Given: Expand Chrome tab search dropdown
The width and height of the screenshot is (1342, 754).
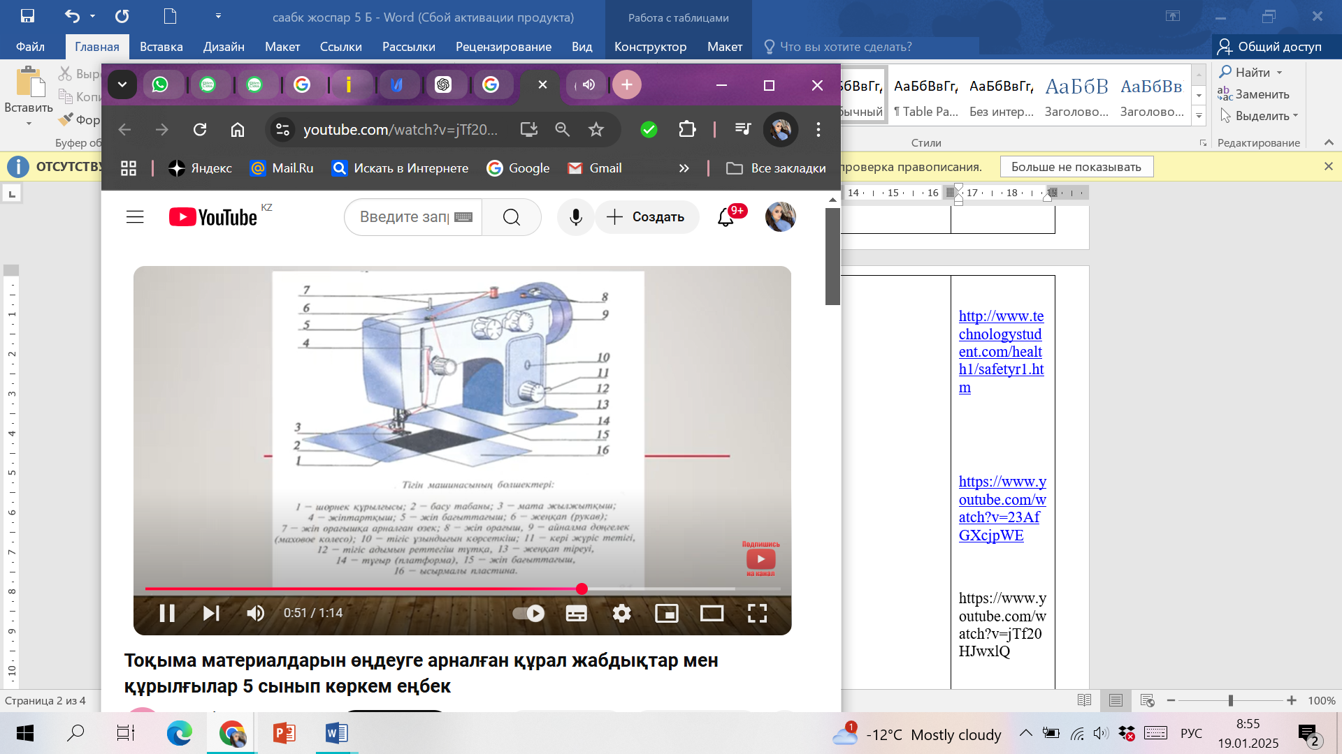Looking at the screenshot, I should pos(122,84).
